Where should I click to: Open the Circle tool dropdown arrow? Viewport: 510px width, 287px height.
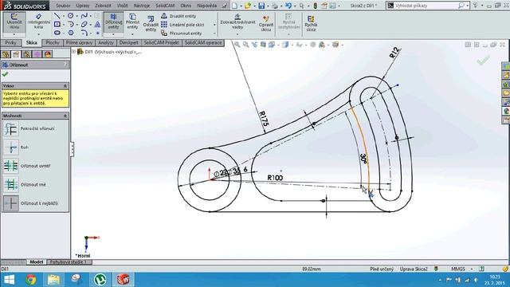pos(76,16)
